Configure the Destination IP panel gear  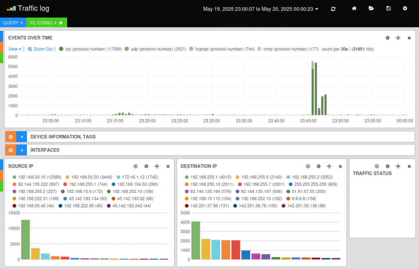click(x=318, y=166)
